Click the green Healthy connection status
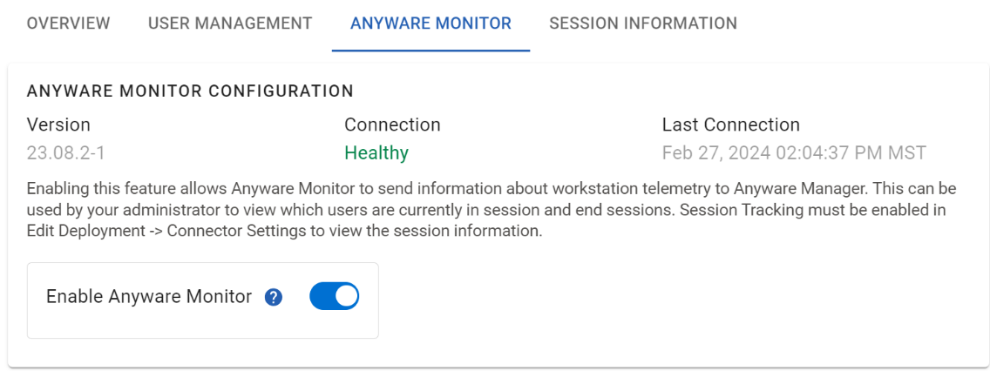990x371 pixels. [376, 153]
